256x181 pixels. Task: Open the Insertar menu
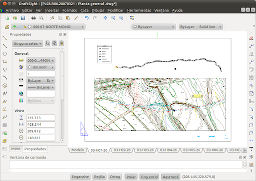coord(52,10)
